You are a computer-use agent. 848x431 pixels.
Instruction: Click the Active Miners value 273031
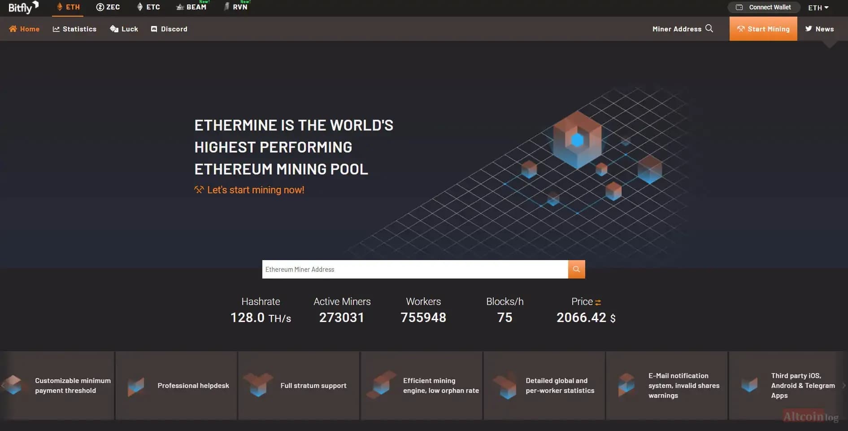[342, 318]
